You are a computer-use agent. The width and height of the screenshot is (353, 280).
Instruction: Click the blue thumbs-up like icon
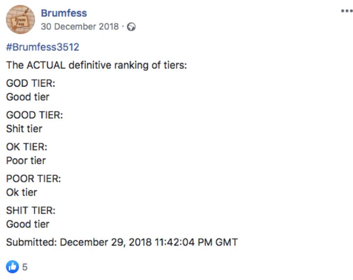13,267
